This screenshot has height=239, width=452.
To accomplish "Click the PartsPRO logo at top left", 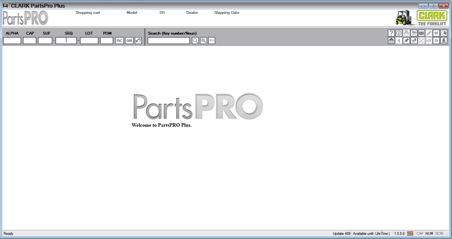I will [25, 18].
